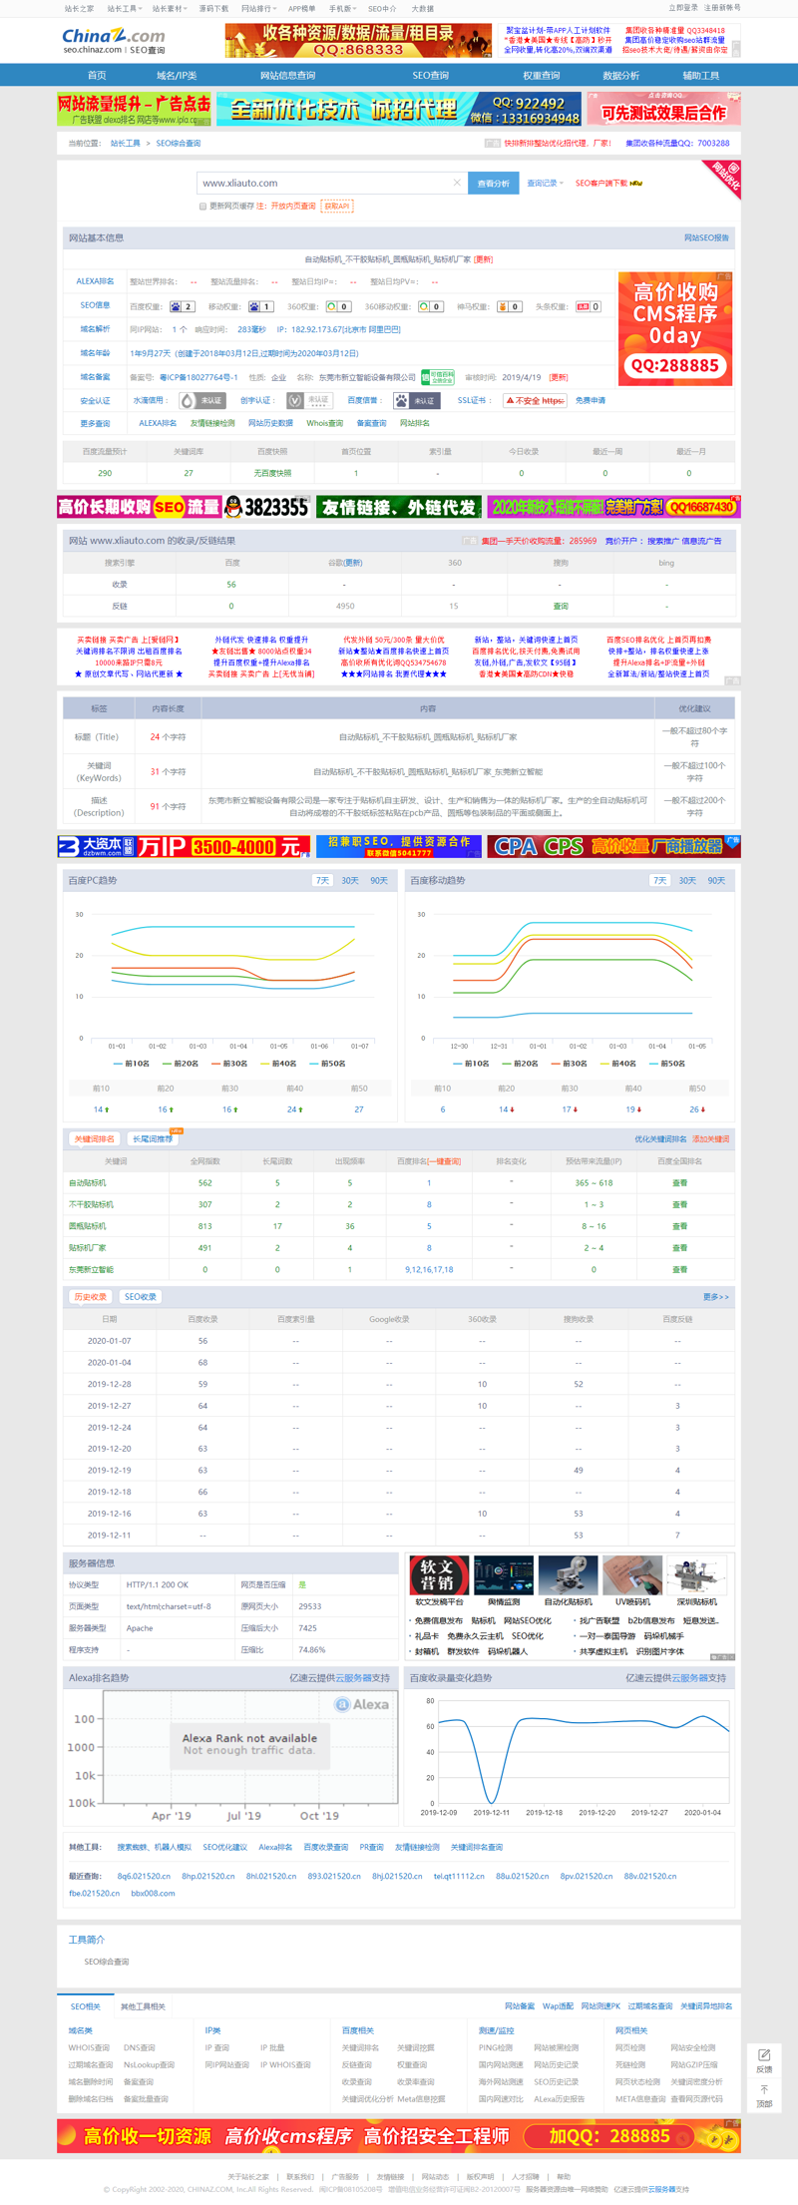Click the 360移动权重 badge icon
The width and height of the screenshot is (798, 2205).
(430, 307)
